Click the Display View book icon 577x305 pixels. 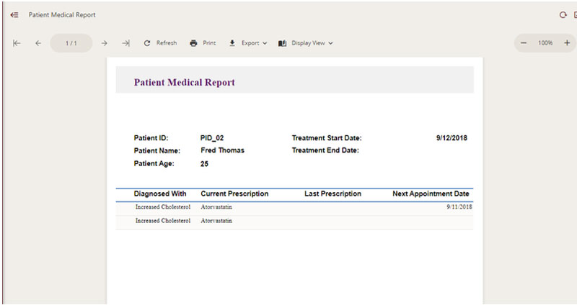pos(283,43)
